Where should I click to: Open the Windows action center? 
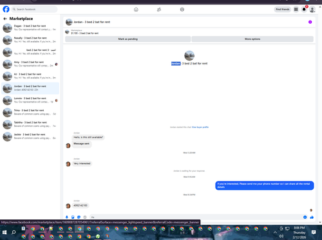click(x=314, y=232)
